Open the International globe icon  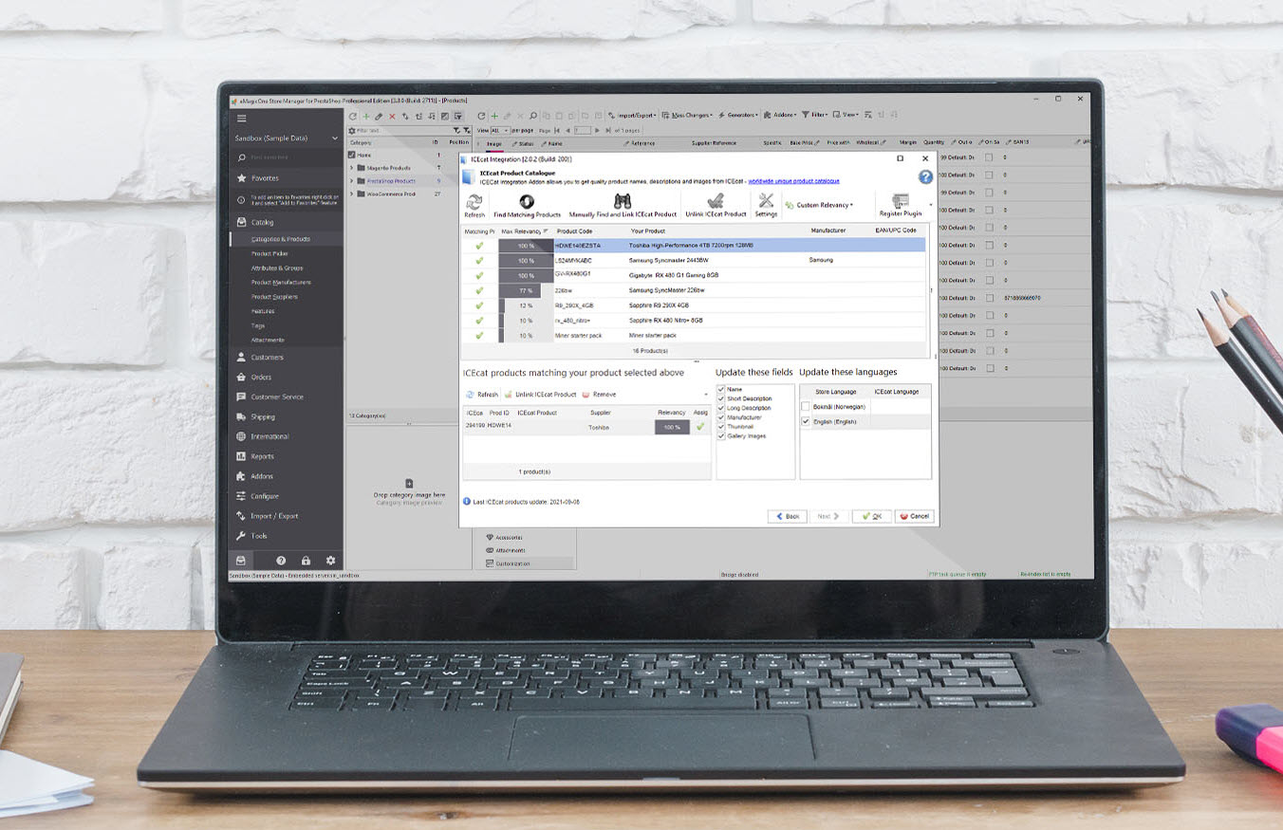[242, 436]
